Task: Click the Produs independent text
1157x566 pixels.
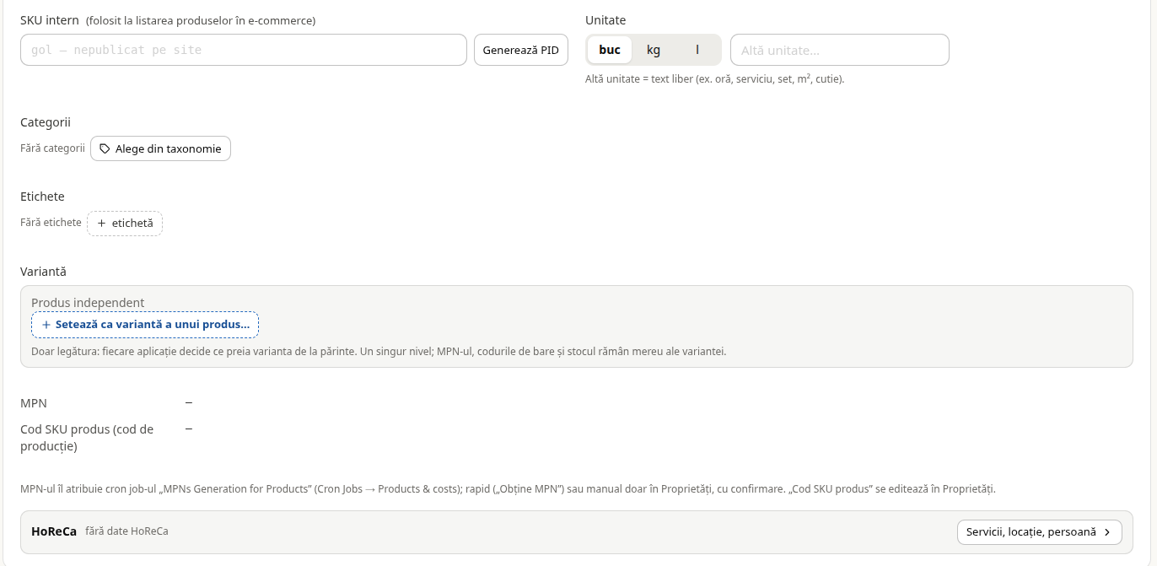Action: click(x=88, y=303)
